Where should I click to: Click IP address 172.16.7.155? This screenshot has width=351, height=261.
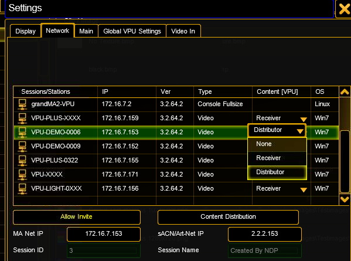pyautogui.click(x=120, y=160)
